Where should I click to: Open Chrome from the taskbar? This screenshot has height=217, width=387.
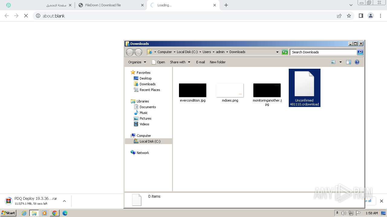[x=55, y=213]
